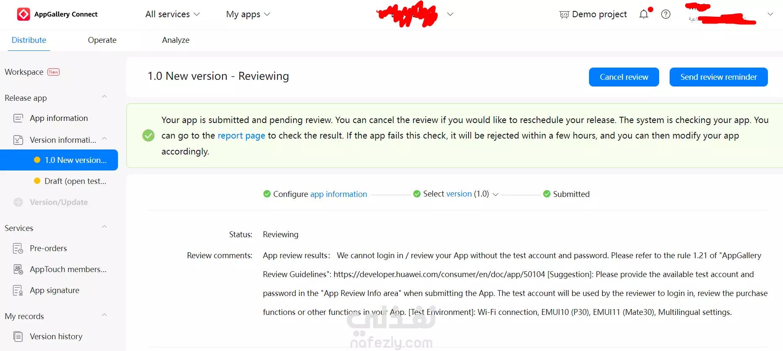Expand the app selector chevron beside the redacted name
Screen dimensions: 783x351
450,14
